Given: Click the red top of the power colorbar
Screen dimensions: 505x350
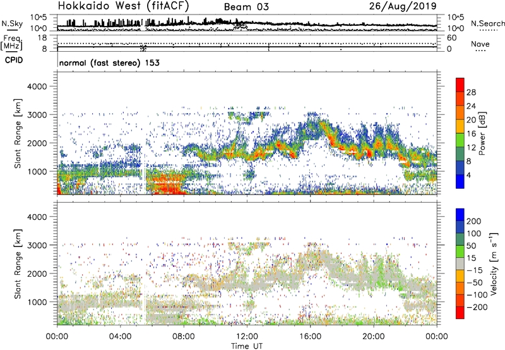Looking at the screenshot, I should point(460,85).
